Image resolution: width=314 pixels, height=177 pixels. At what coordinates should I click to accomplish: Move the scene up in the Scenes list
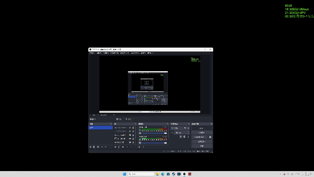102,147
